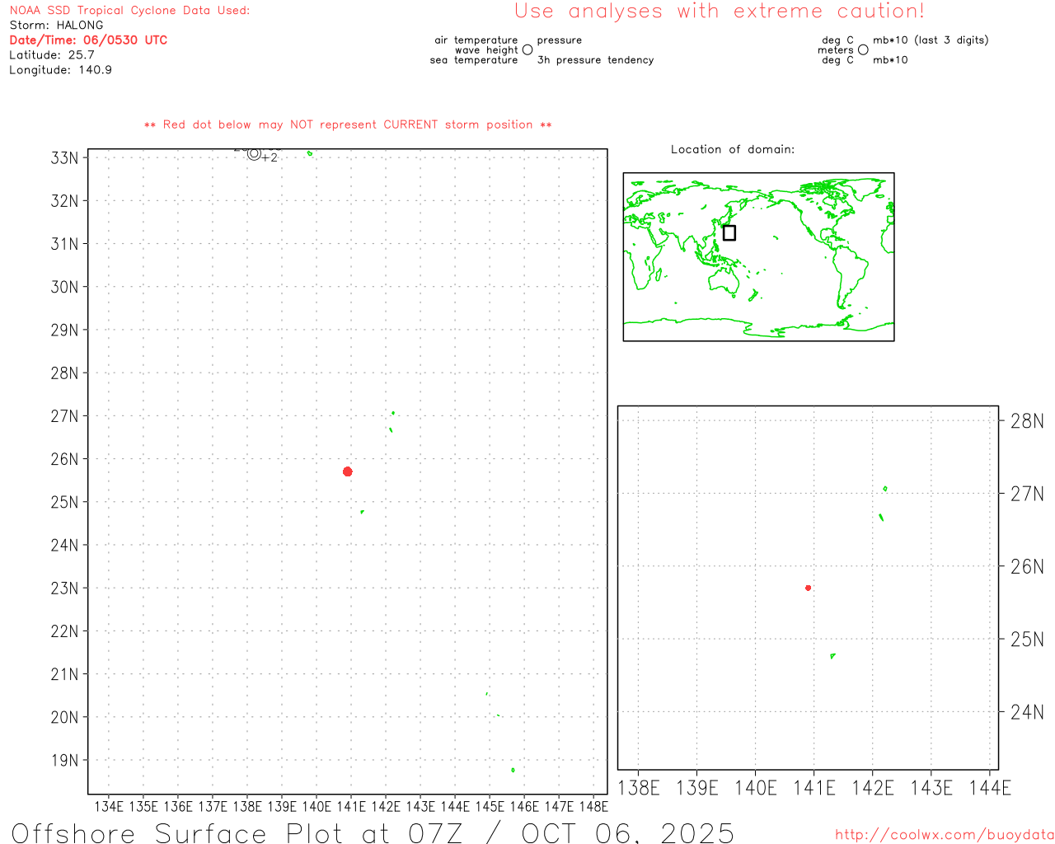Click the green island near 25N in inset map
Viewport: 1055px width, 844px height.
(x=832, y=656)
